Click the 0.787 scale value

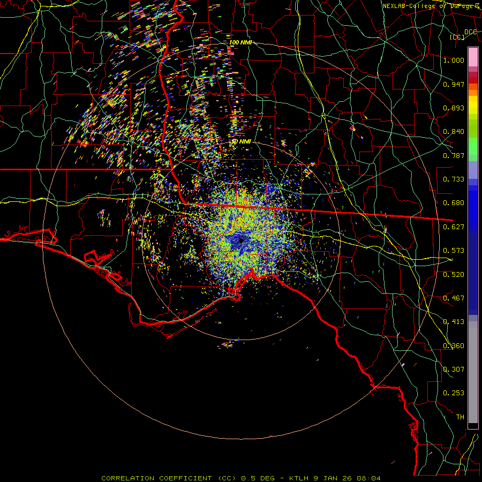tap(454, 155)
